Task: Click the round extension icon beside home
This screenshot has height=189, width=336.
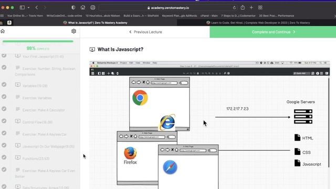Action: (92, 7)
